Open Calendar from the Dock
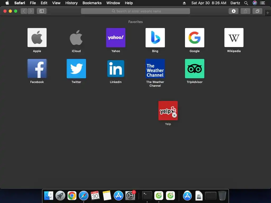271x203 pixels. (95, 196)
